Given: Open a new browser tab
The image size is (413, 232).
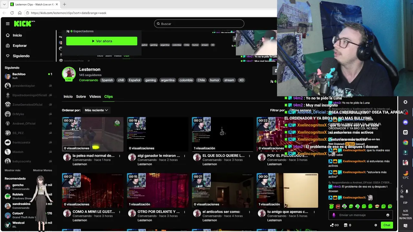Looking at the screenshot, I should pyautogui.click(x=64, y=5).
